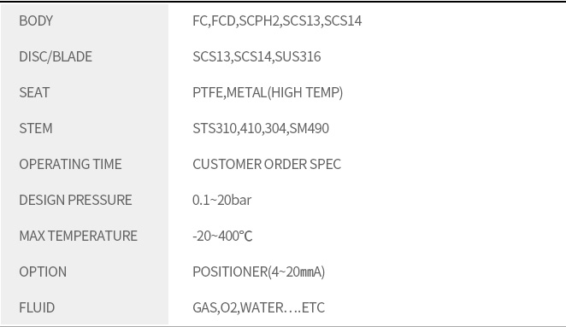
Task: Select the SCS13,SCS14,SUS316 value text
Action: pos(256,56)
